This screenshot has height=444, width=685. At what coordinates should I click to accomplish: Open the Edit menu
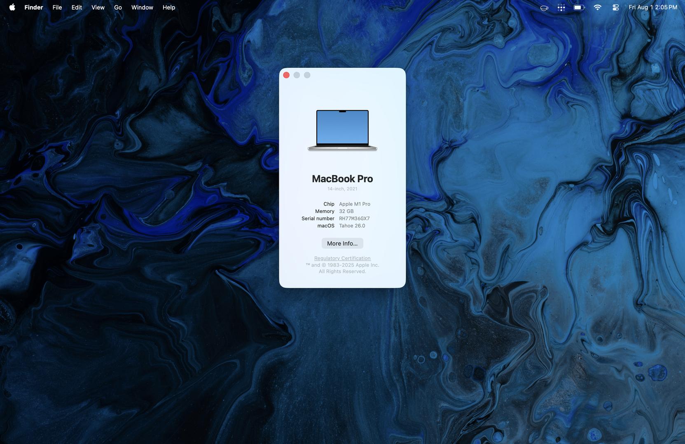click(x=77, y=7)
